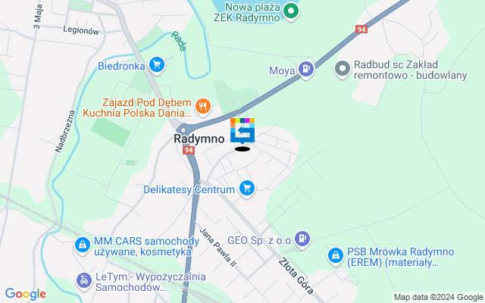Open the PSB Mrówka Radymno shop pin
The height and width of the screenshot is (303, 485).
tap(336, 256)
